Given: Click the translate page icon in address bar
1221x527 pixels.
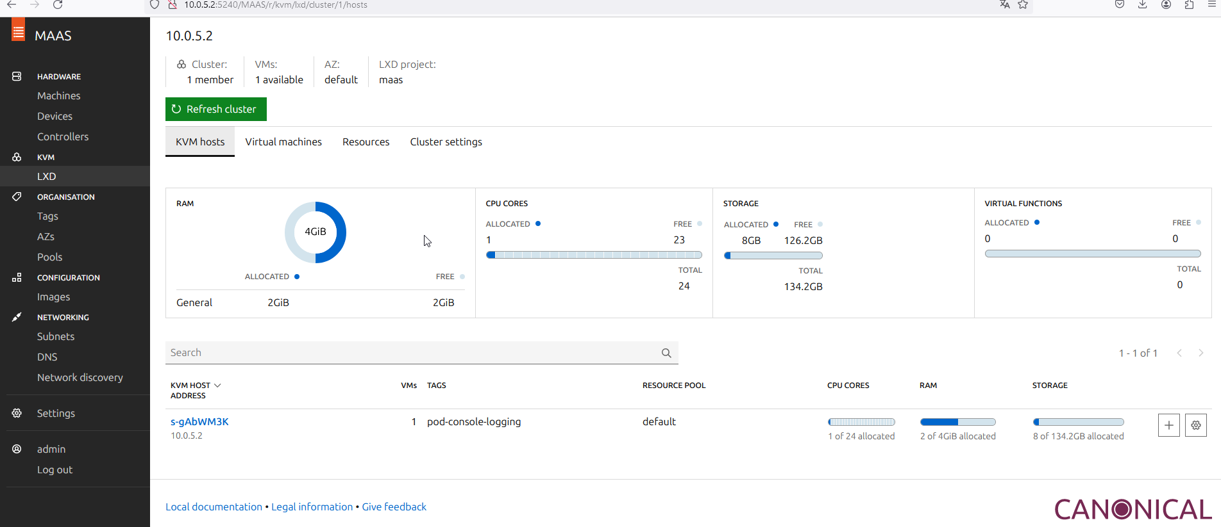Looking at the screenshot, I should tap(1005, 4).
